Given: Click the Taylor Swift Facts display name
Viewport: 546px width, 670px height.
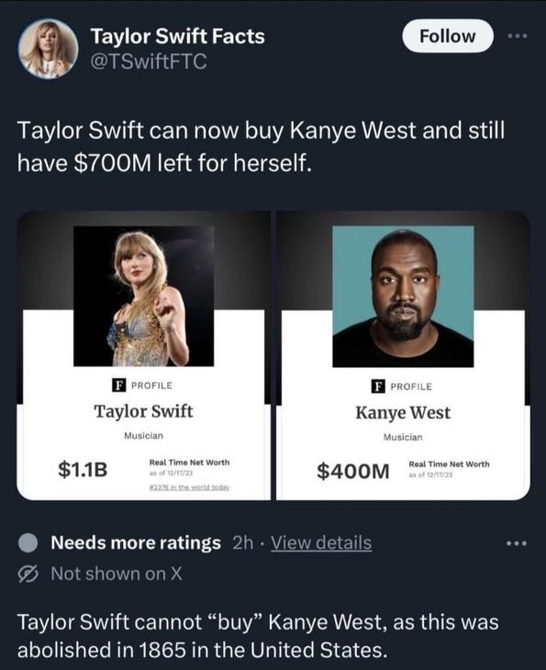Looking at the screenshot, I should [x=178, y=36].
